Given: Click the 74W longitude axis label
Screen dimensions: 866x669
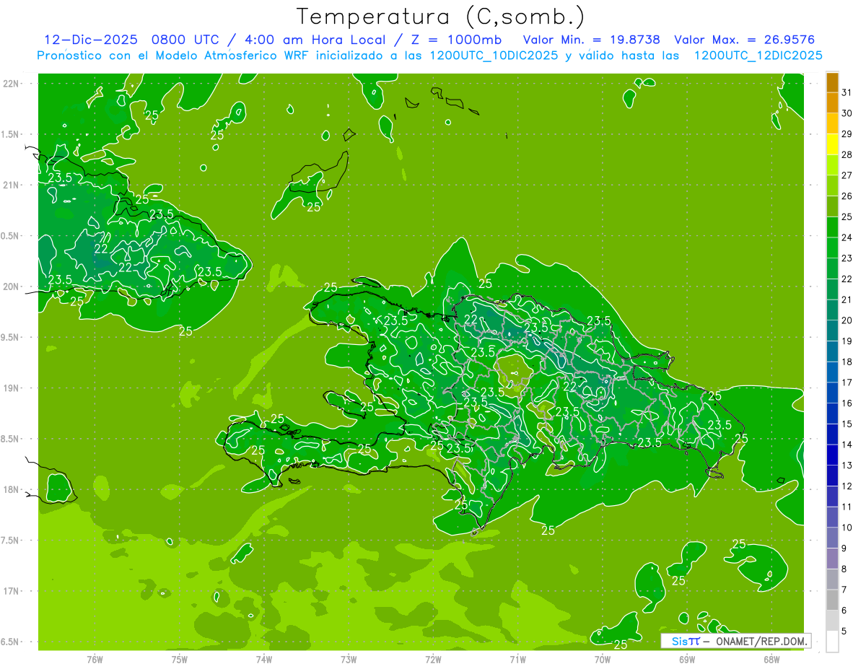Looking at the screenshot, I should click(x=263, y=660).
